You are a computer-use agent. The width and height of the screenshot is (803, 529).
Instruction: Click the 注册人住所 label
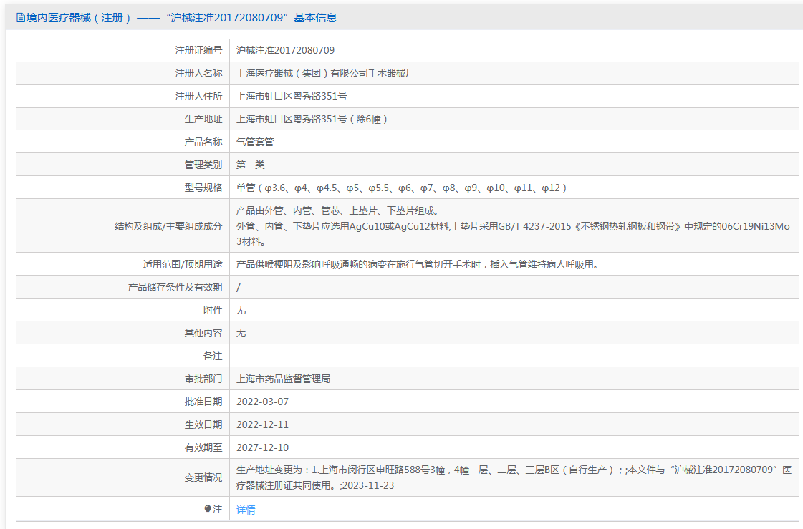(x=198, y=96)
